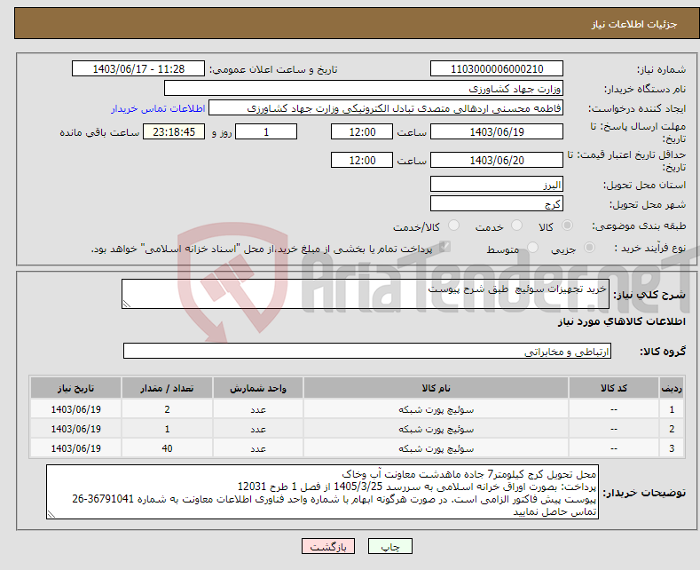Select the کالا/خدمت radio button
The height and width of the screenshot is (570, 700).
point(453,226)
